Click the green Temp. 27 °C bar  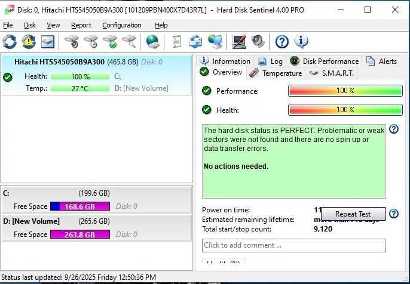(x=80, y=88)
